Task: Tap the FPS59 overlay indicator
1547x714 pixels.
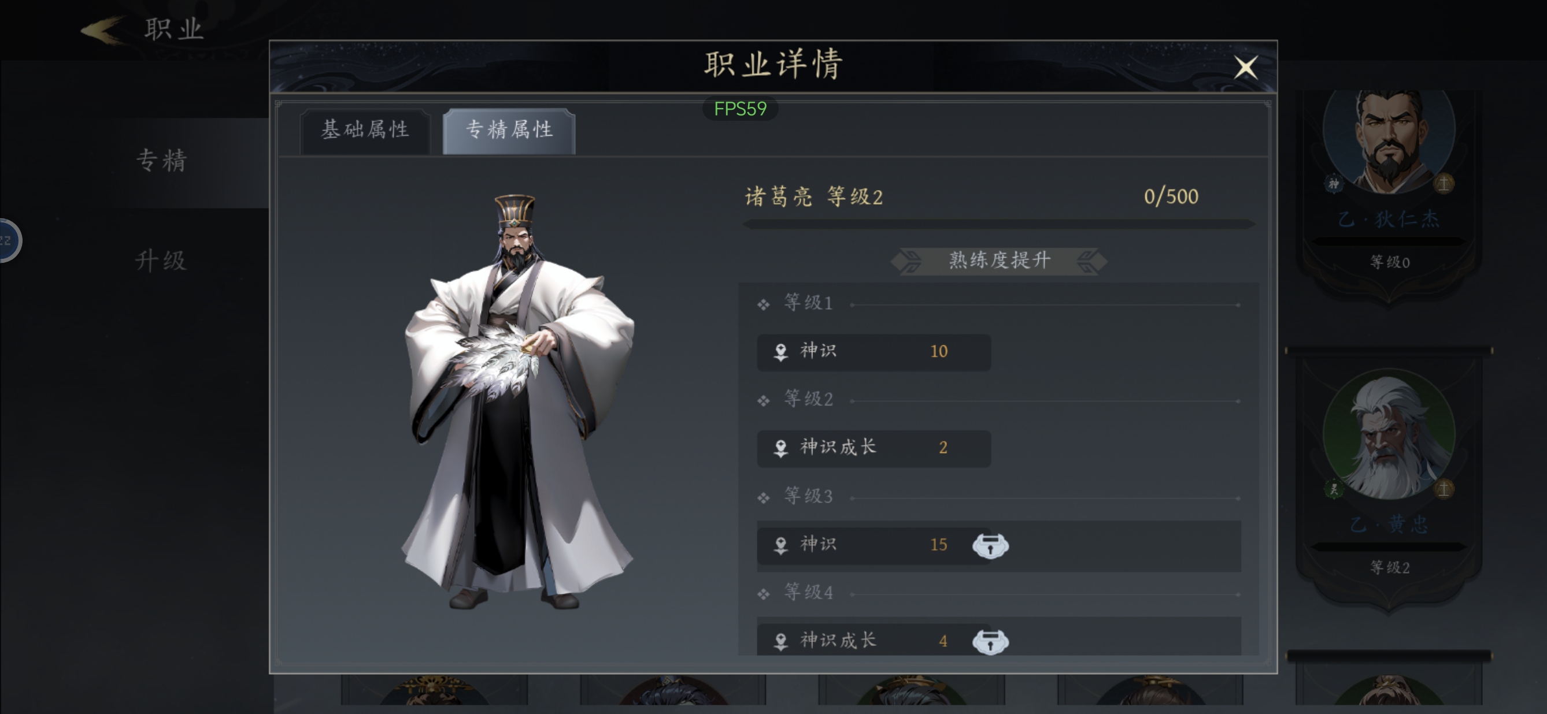Action: coord(740,109)
